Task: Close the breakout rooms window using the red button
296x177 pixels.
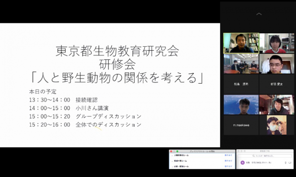Action: 171,151
